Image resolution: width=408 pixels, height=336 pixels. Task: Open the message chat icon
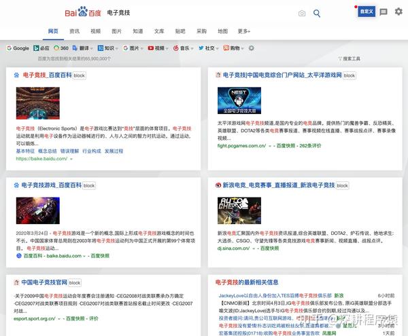384,12
